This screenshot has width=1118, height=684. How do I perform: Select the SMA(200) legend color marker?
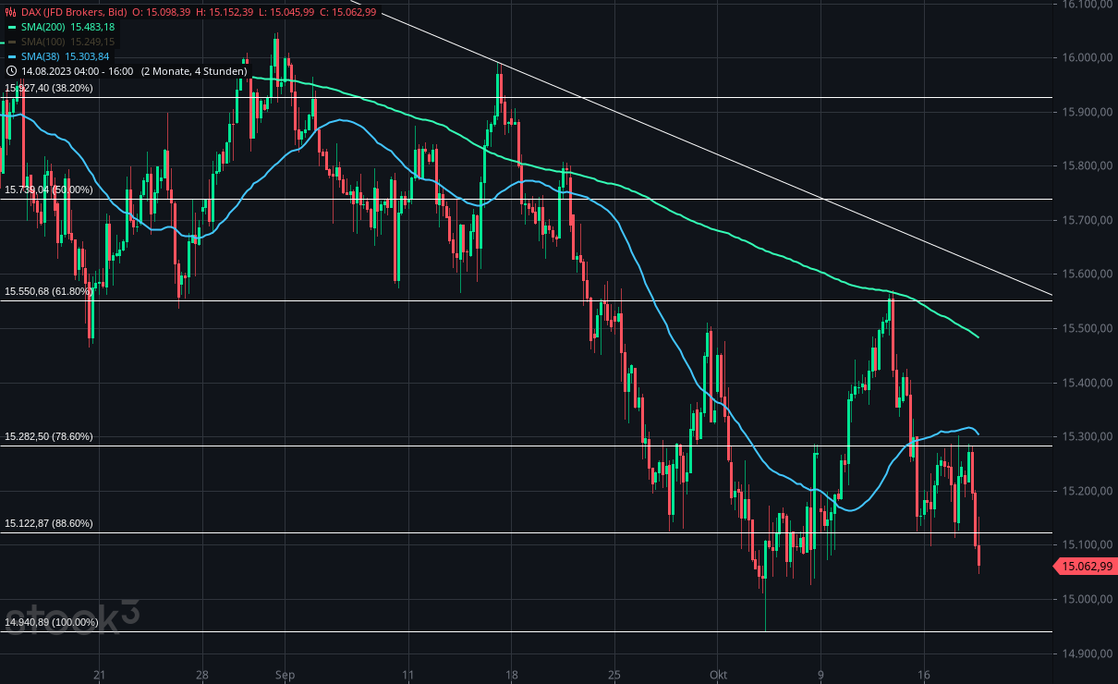pyautogui.click(x=11, y=28)
